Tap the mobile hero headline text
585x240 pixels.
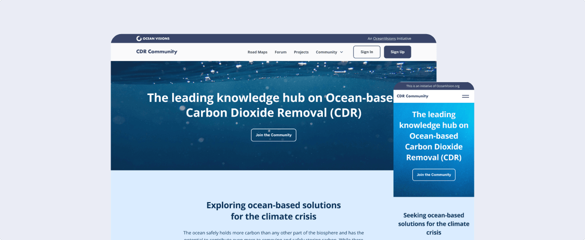[x=433, y=136]
